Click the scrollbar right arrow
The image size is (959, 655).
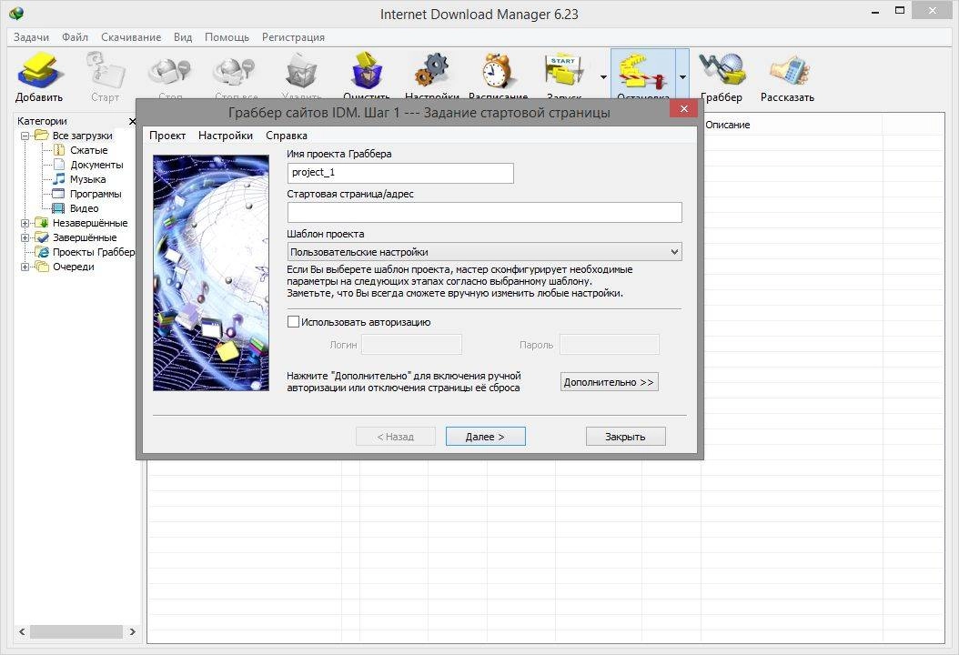coord(133,631)
